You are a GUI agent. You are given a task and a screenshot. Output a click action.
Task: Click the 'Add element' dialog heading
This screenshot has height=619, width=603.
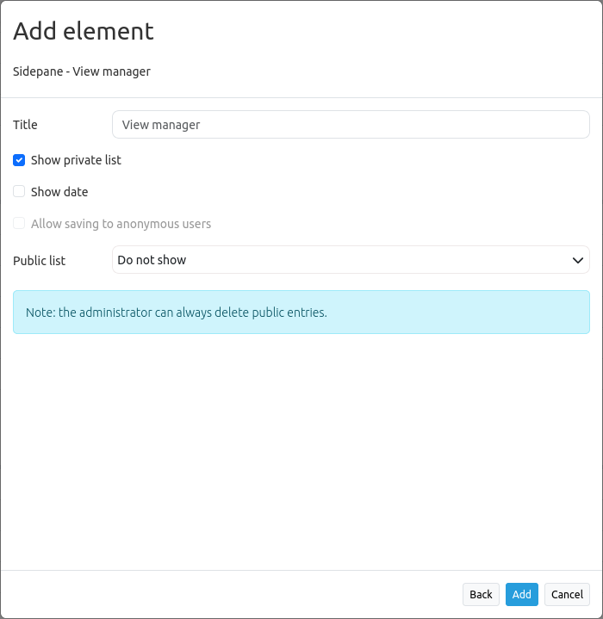pyautogui.click(x=84, y=31)
